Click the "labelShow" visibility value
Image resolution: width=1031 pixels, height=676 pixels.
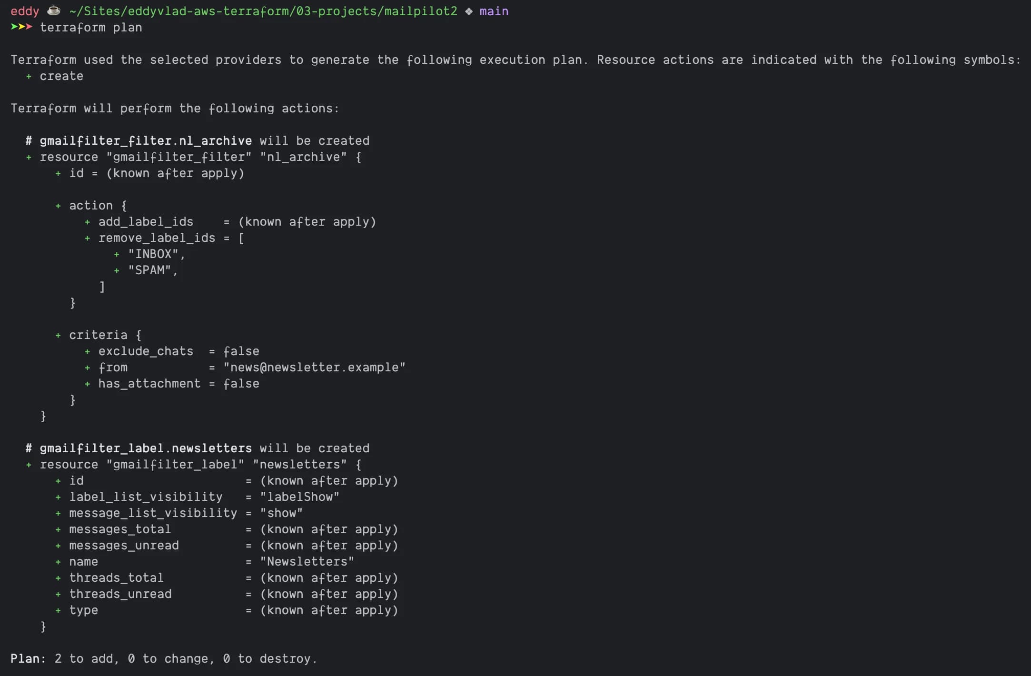299,497
